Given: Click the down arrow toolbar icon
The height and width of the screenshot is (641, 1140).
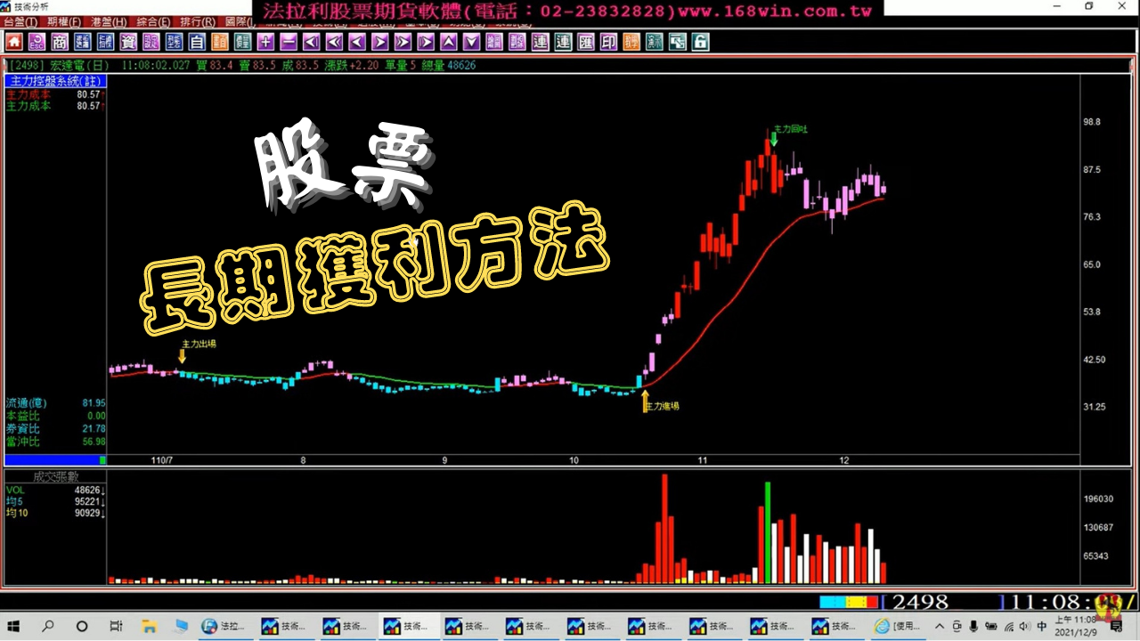Looking at the screenshot, I should 472,42.
